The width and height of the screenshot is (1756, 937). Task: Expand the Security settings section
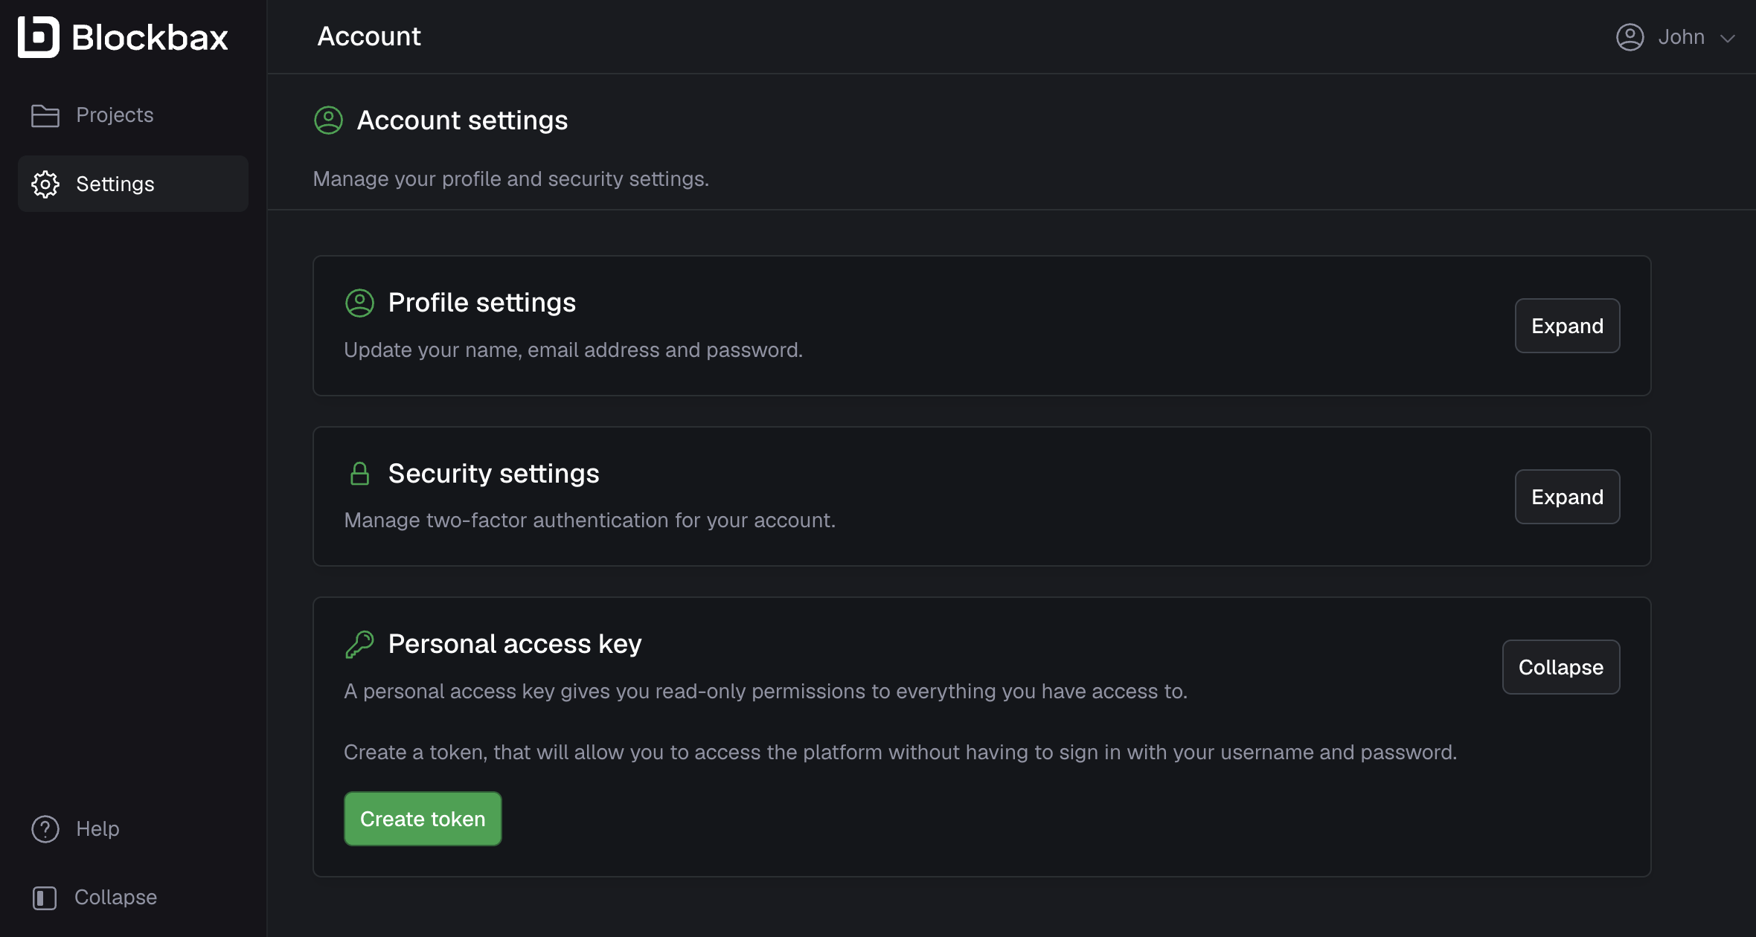coord(1568,497)
